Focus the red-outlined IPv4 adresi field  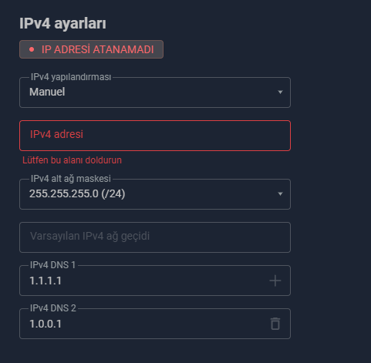click(x=155, y=136)
